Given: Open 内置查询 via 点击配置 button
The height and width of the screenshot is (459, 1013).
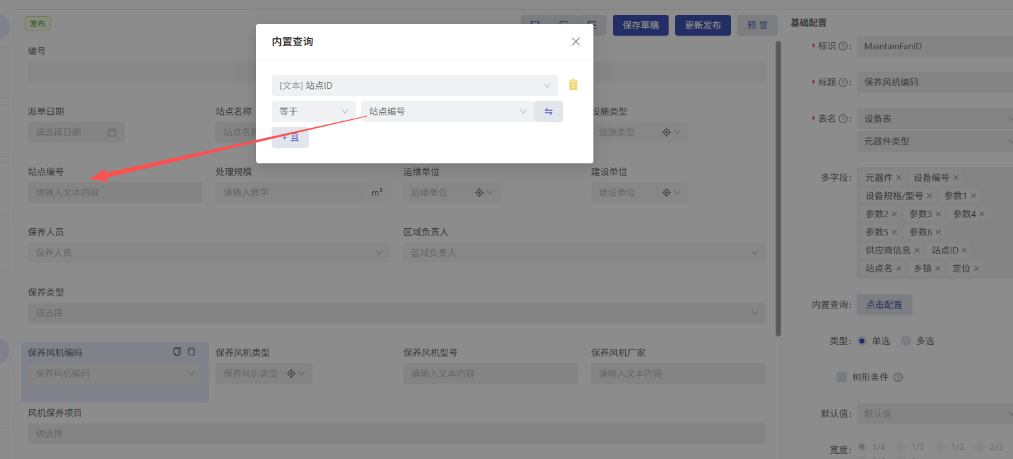Looking at the screenshot, I should click(885, 305).
